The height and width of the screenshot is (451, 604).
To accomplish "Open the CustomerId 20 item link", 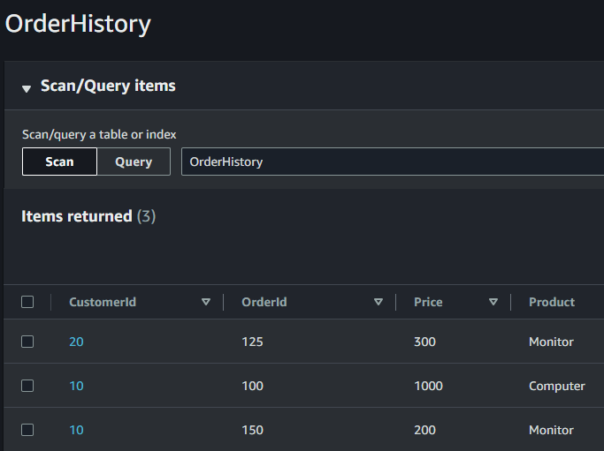I will 76,342.
